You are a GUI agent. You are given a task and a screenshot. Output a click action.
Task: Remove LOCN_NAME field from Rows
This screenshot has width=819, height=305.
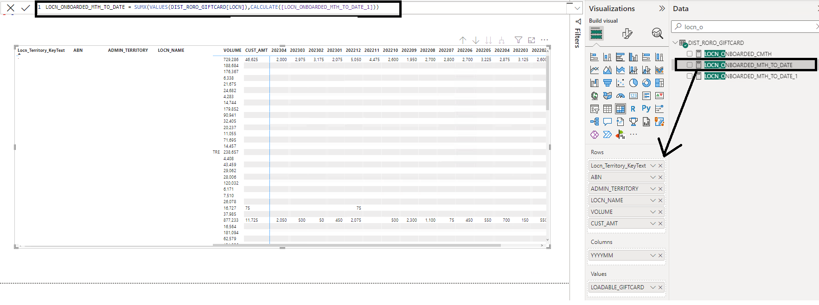coord(660,200)
